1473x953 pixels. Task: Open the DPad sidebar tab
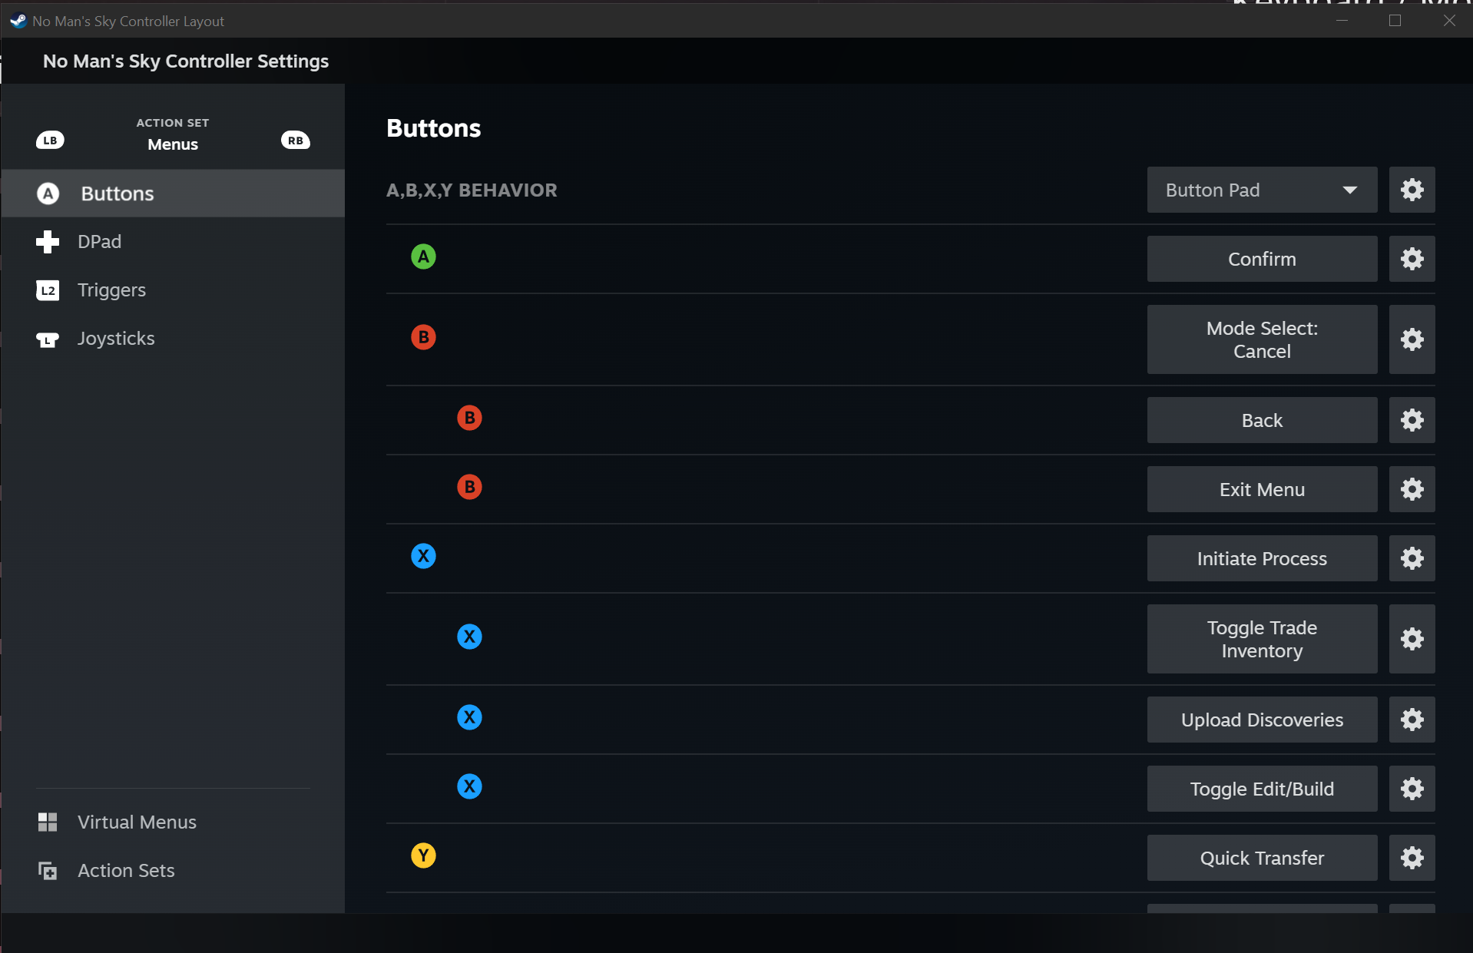pyautogui.click(x=173, y=242)
